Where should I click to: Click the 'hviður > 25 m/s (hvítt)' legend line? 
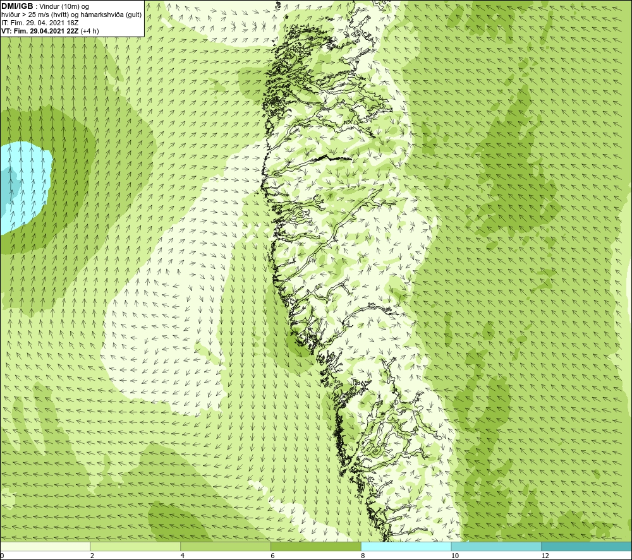pos(71,15)
